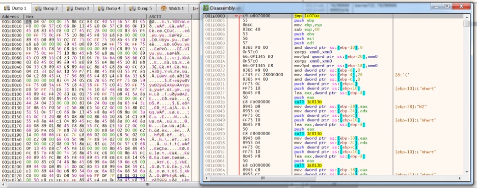
Task: Open the Watch 1 tab
Action: point(172,9)
